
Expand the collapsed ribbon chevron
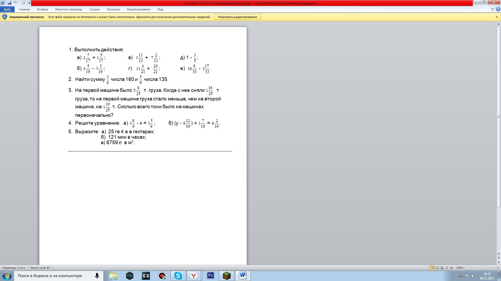(x=492, y=9)
